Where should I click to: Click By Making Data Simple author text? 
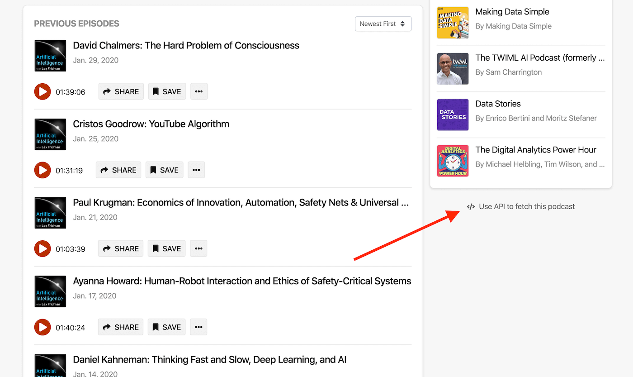click(x=514, y=26)
